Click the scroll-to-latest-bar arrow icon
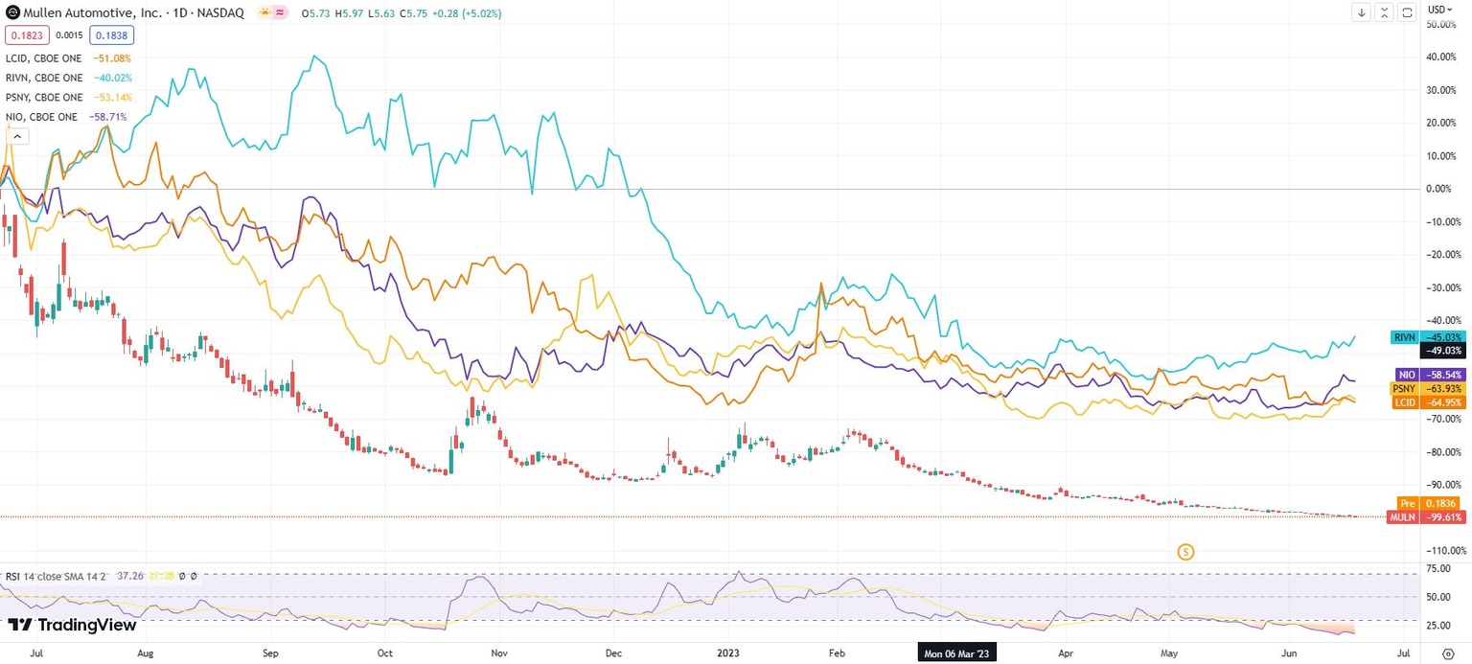1472x664 pixels. (1360, 11)
